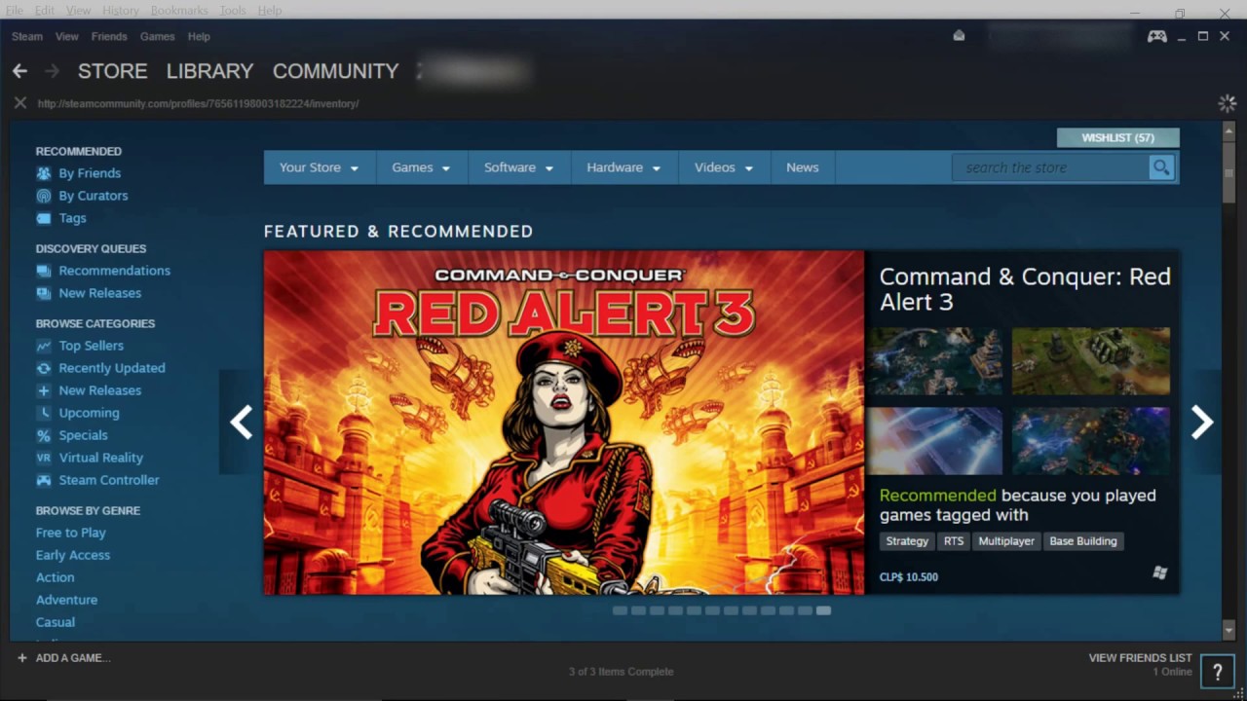1247x701 pixels.
Task: Click the By Curators icon
Action: [44, 196]
